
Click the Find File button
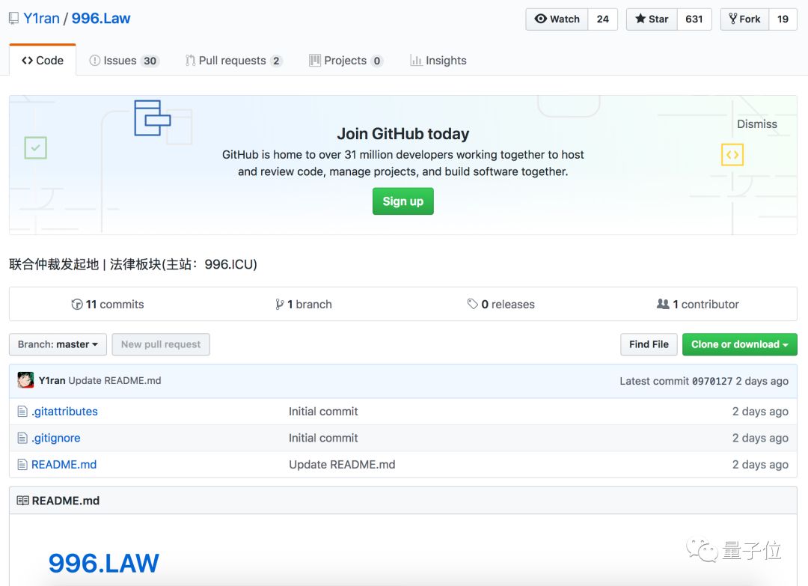(649, 344)
